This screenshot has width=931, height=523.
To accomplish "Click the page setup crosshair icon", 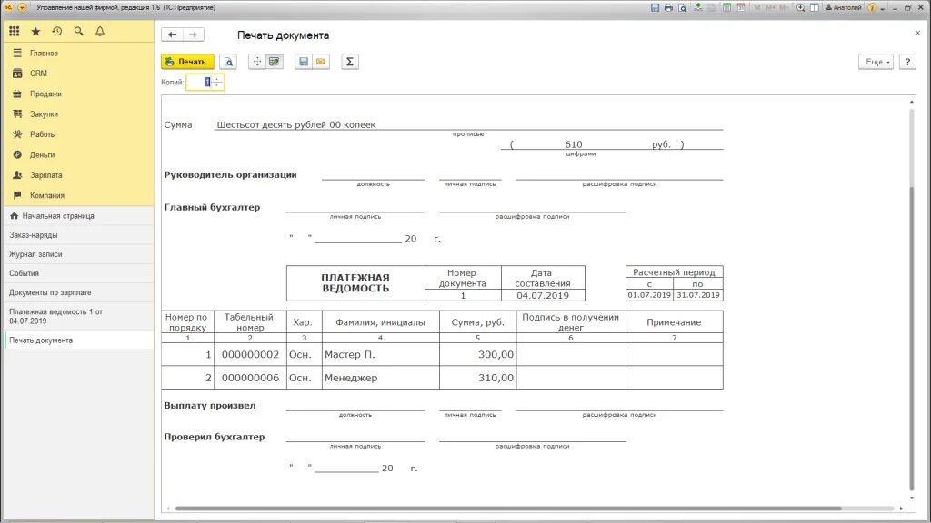I will pos(257,62).
